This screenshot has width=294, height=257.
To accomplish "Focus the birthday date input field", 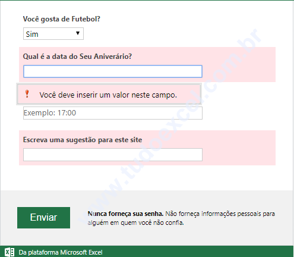I will pos(113,71).
